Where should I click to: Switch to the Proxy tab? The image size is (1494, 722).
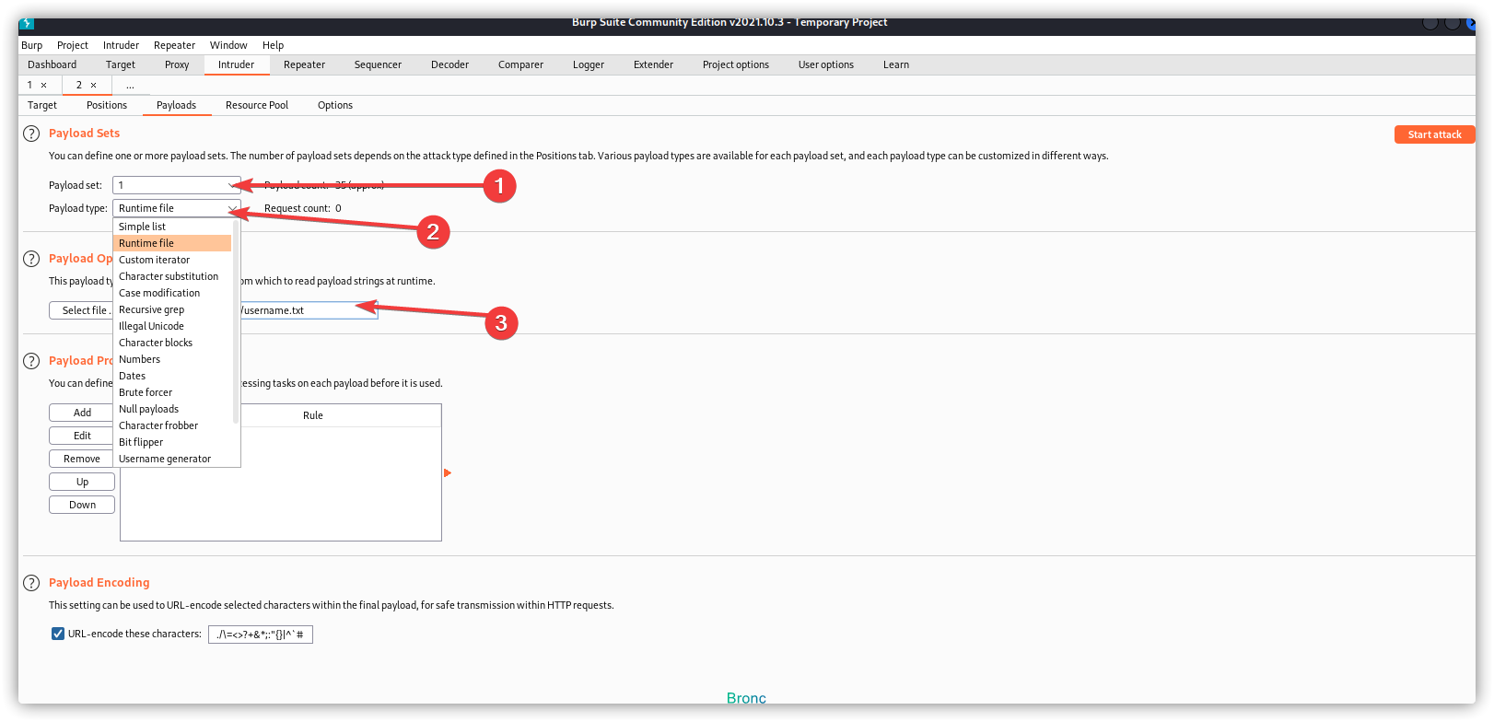click(x=177, y=64)
